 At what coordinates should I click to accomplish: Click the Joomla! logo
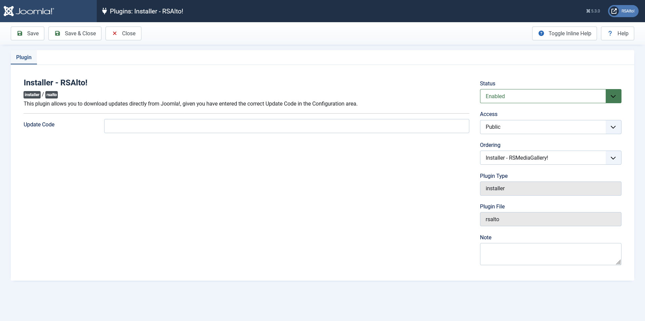tap(29, 11)
